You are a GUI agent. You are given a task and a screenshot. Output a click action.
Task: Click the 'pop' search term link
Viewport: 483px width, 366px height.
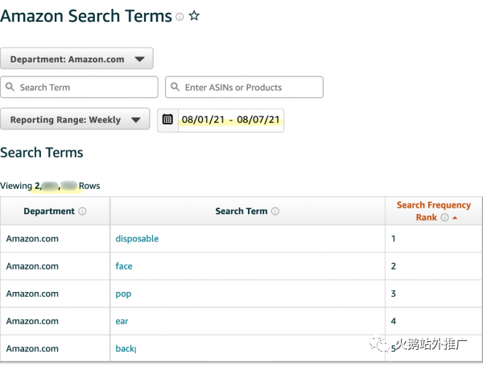coord(123,294)
